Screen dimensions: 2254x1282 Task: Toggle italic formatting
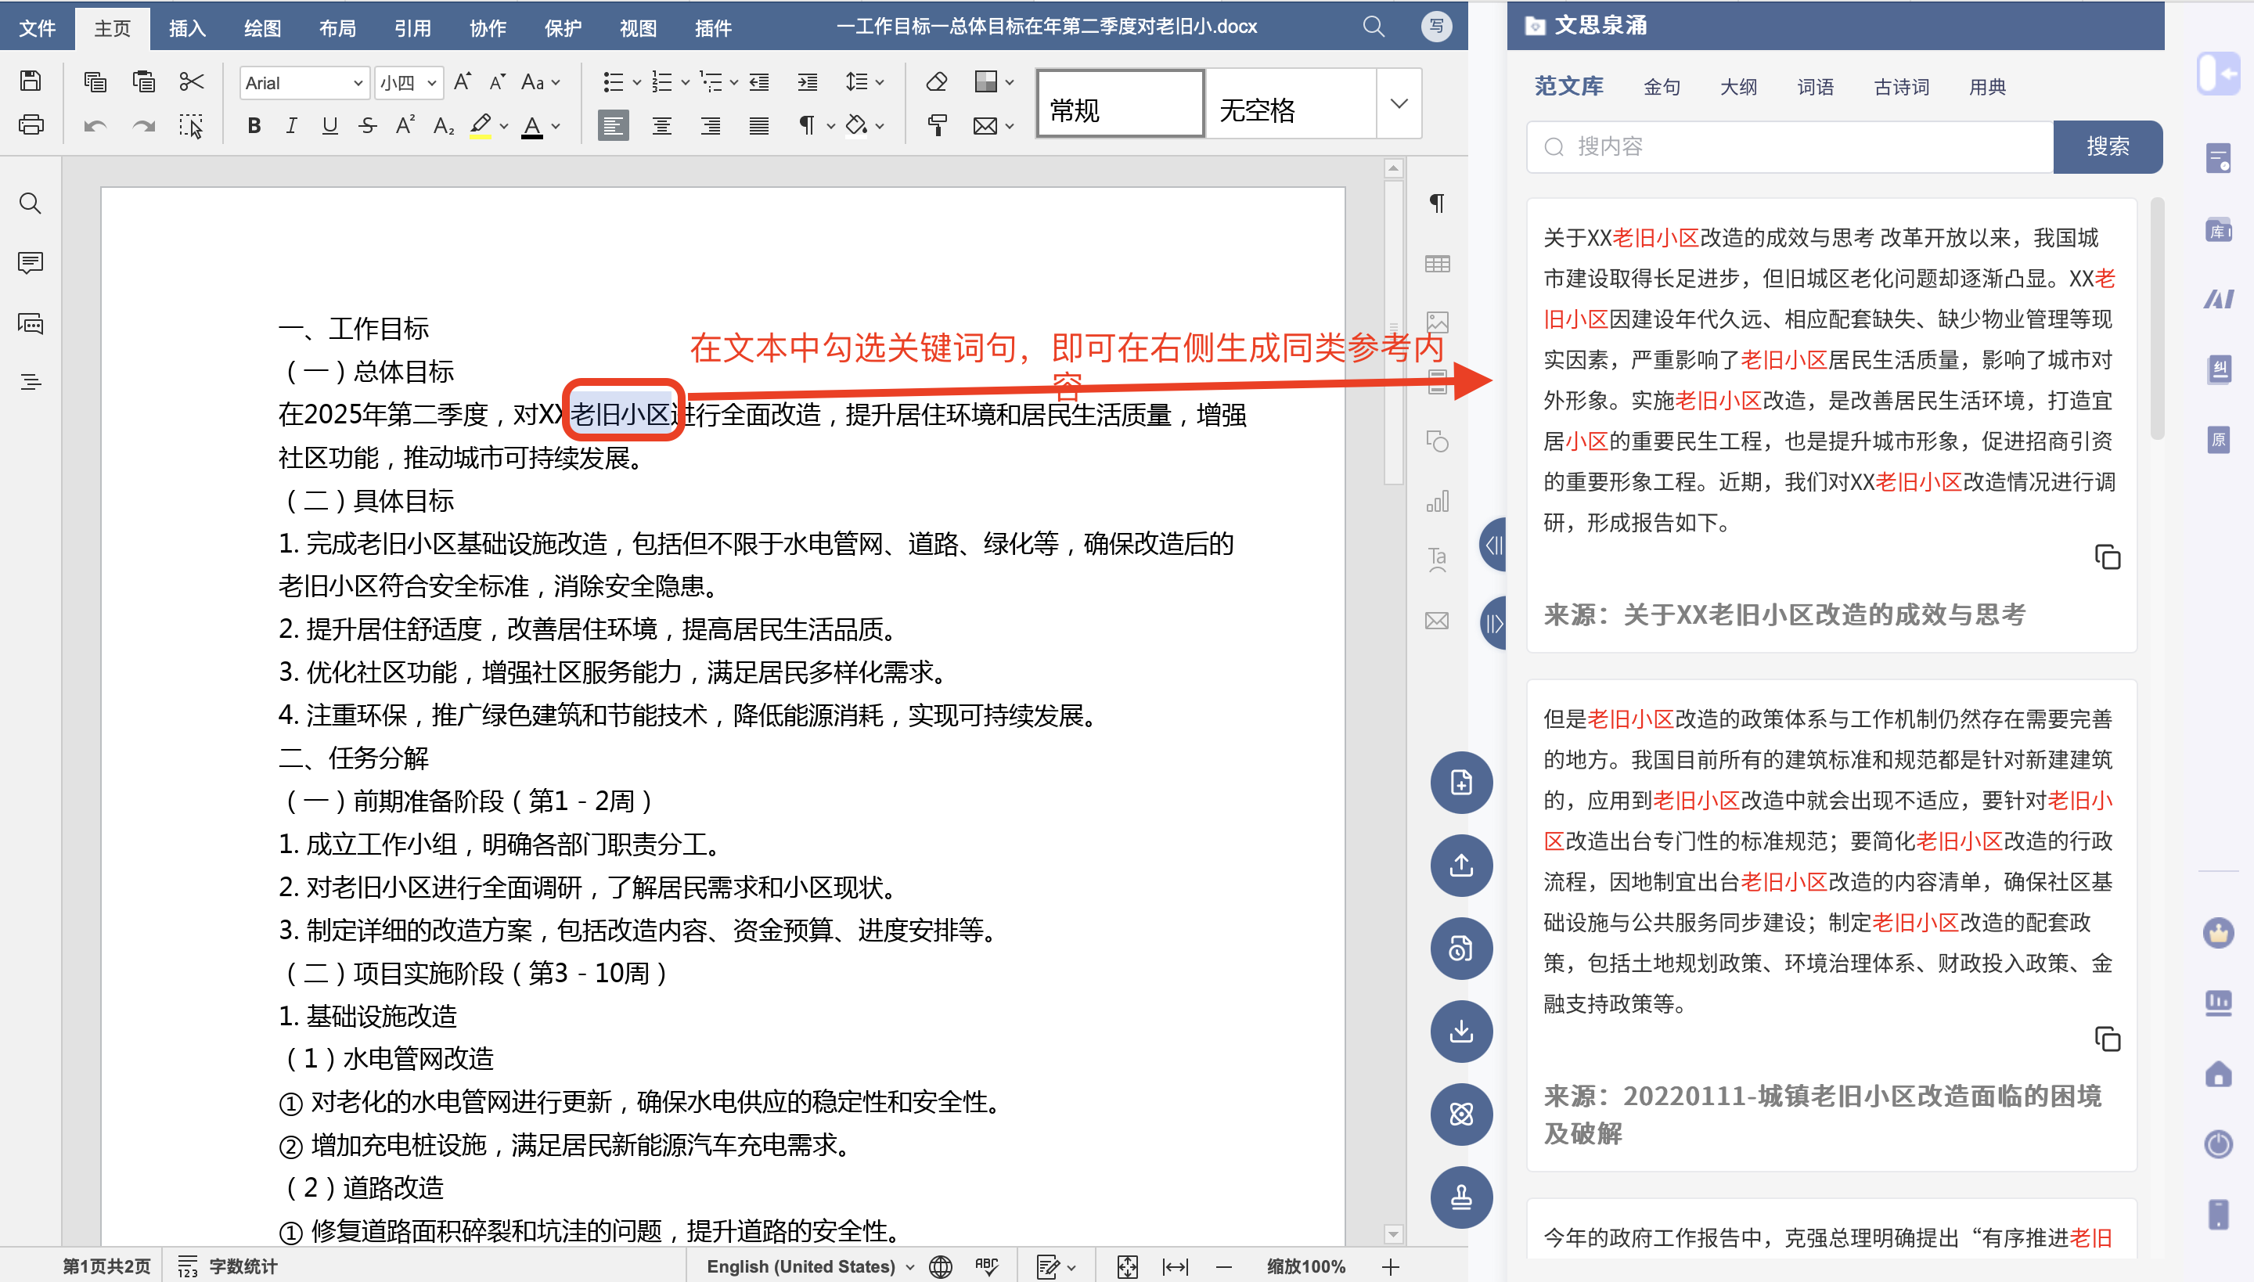[291, 126]
